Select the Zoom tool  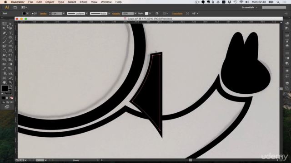coord(10,82)
